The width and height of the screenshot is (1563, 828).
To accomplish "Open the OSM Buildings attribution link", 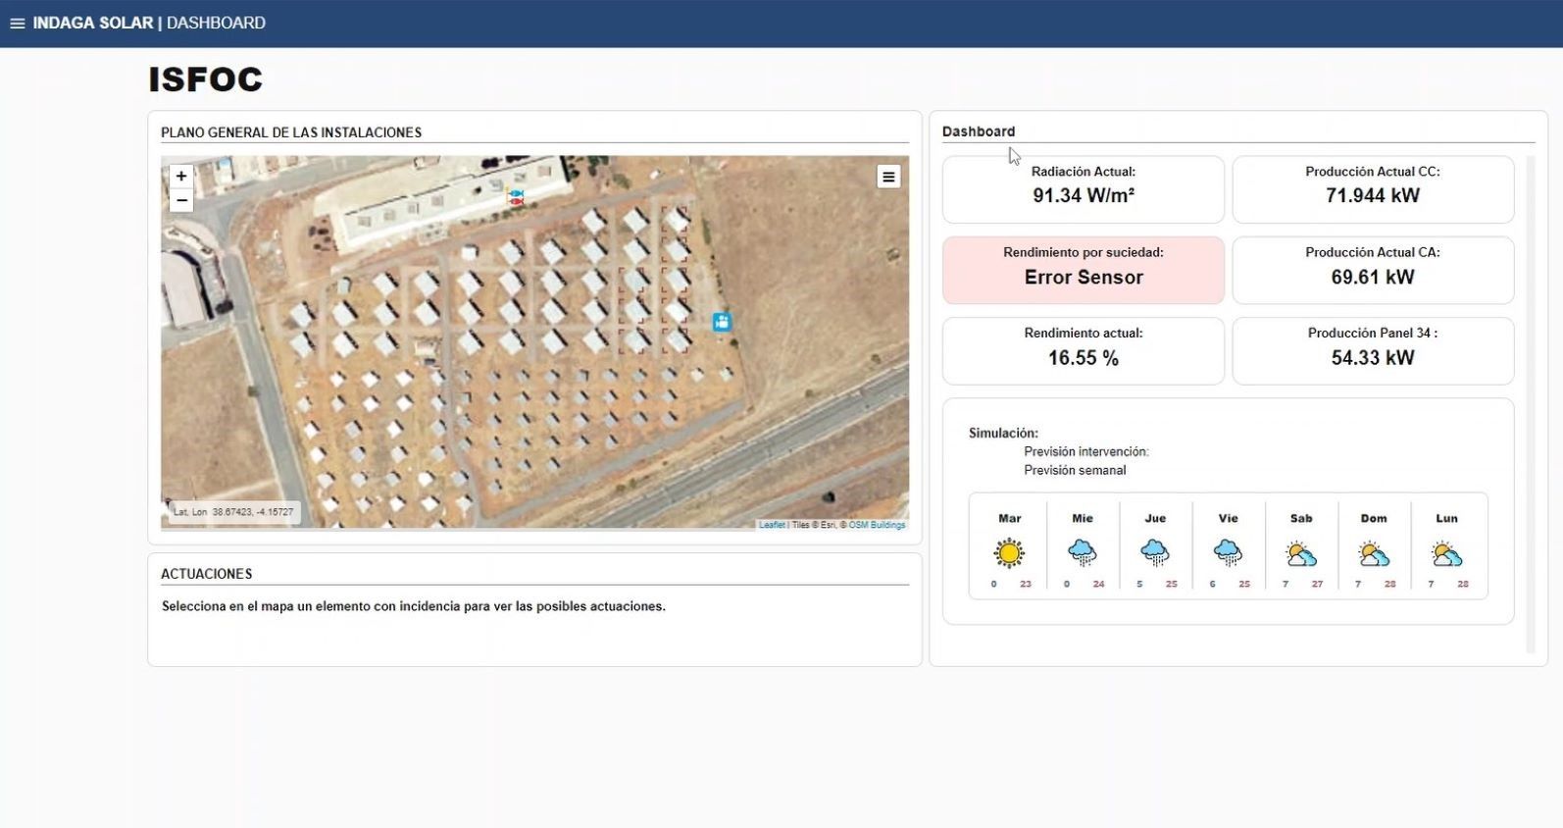I will [x=877, y=525].
